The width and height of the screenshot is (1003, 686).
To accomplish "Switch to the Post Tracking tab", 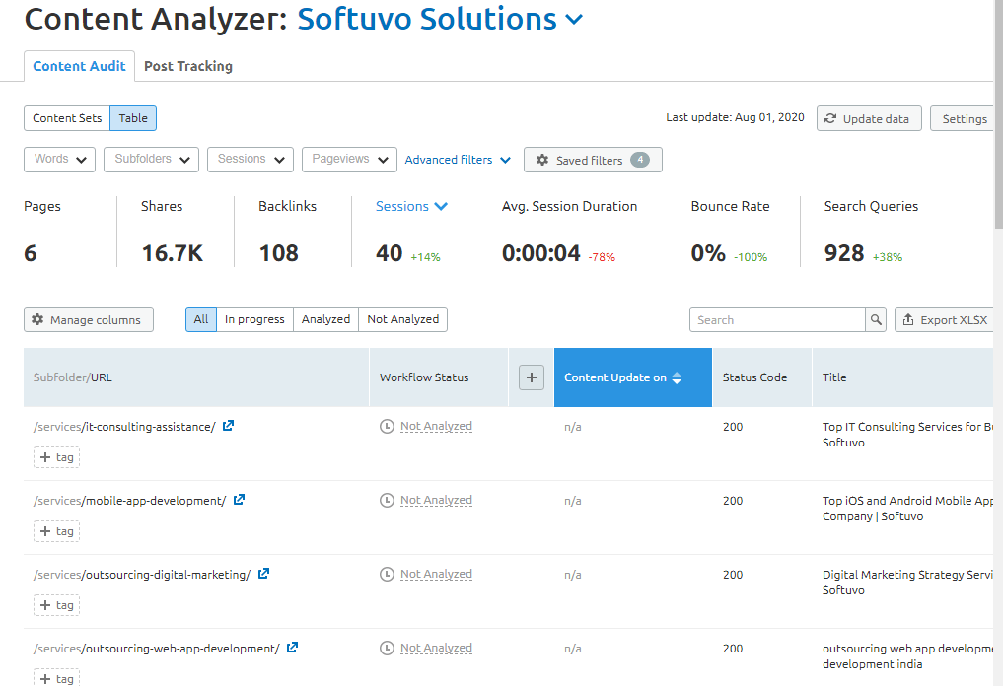I will tap(188, 66).
